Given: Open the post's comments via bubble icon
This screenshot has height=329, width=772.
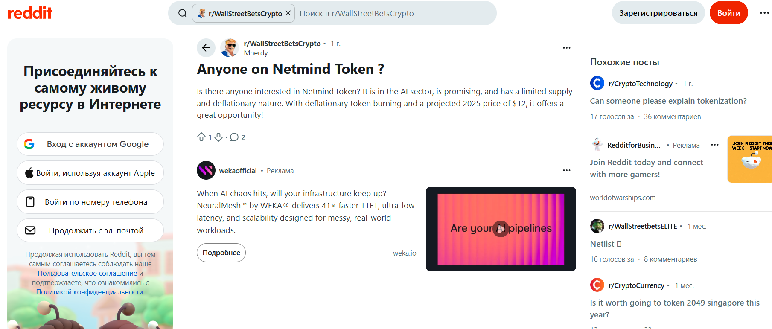Looking at the screenshot, I should pos(234,137).
